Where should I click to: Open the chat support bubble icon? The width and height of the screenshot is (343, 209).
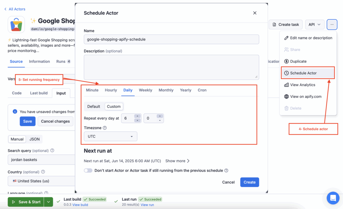click(333, 198)
